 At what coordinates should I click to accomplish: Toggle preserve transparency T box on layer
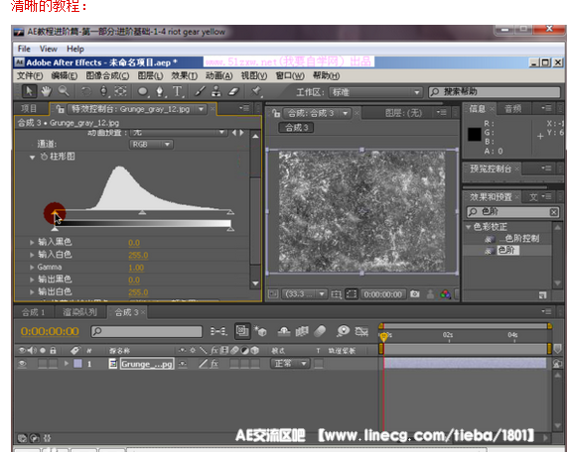click(x=319, y=363)
